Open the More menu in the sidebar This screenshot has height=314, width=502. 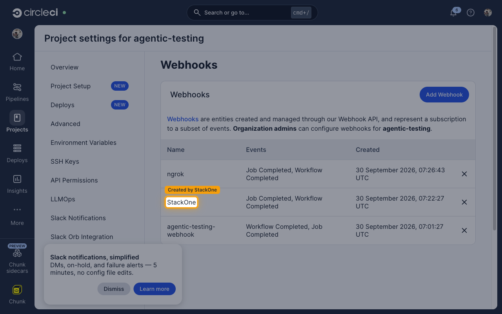(x=17, y=216)
